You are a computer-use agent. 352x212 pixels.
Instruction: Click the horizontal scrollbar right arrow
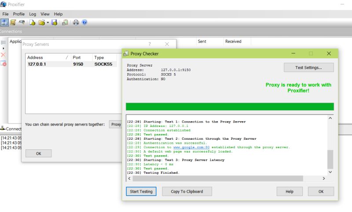(x=324, y=178)
